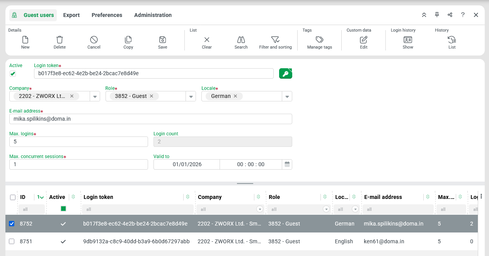The image size is (489, 256).
Task: Collapse the ribbon with double chevron icon
Action: [x=424, y=15]
